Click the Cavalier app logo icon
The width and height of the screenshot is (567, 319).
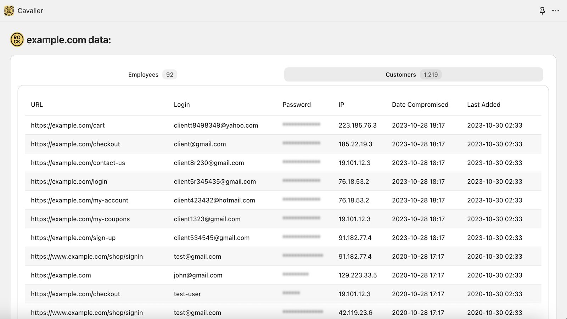(9, 11)
